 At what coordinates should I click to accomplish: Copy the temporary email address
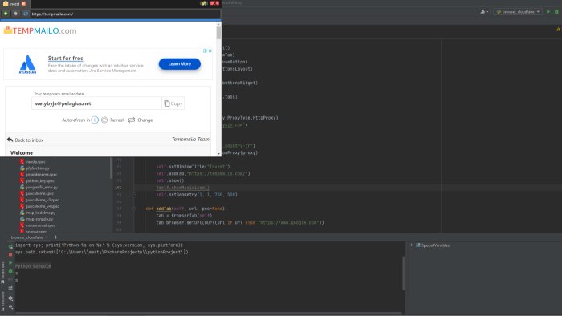click(x=173, y=103)
